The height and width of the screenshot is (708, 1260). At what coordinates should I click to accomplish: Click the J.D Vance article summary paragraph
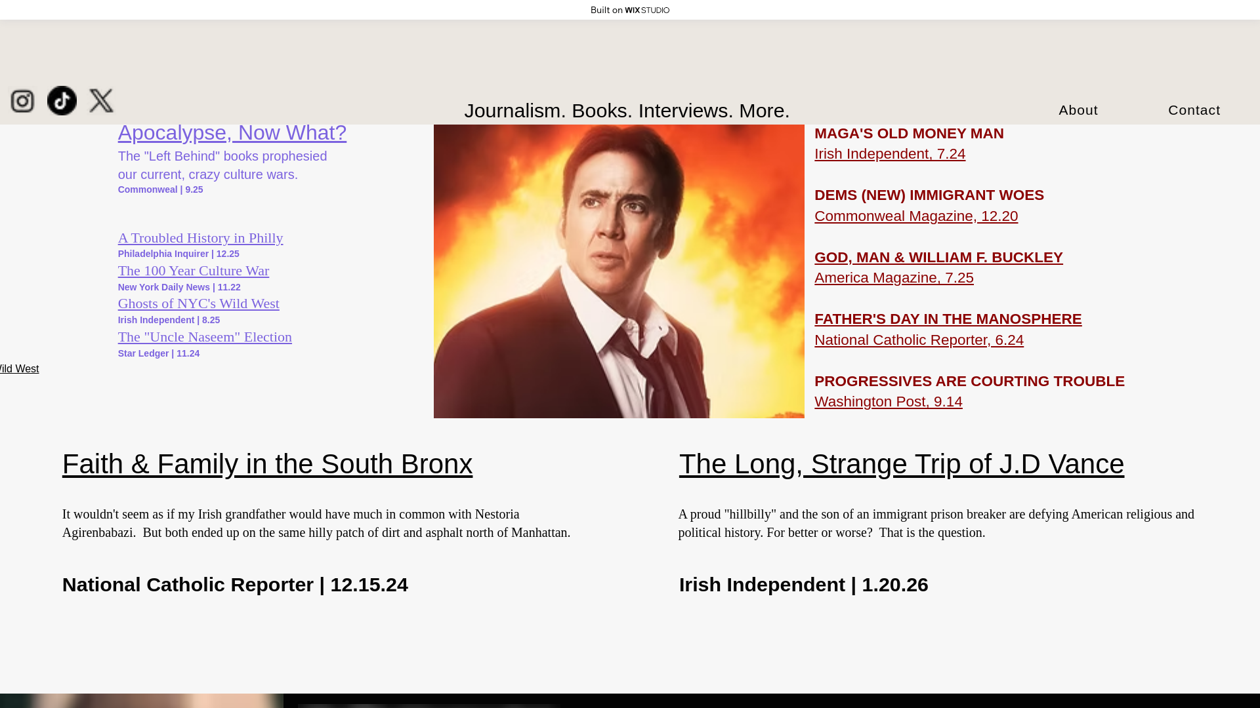(936, 524)
